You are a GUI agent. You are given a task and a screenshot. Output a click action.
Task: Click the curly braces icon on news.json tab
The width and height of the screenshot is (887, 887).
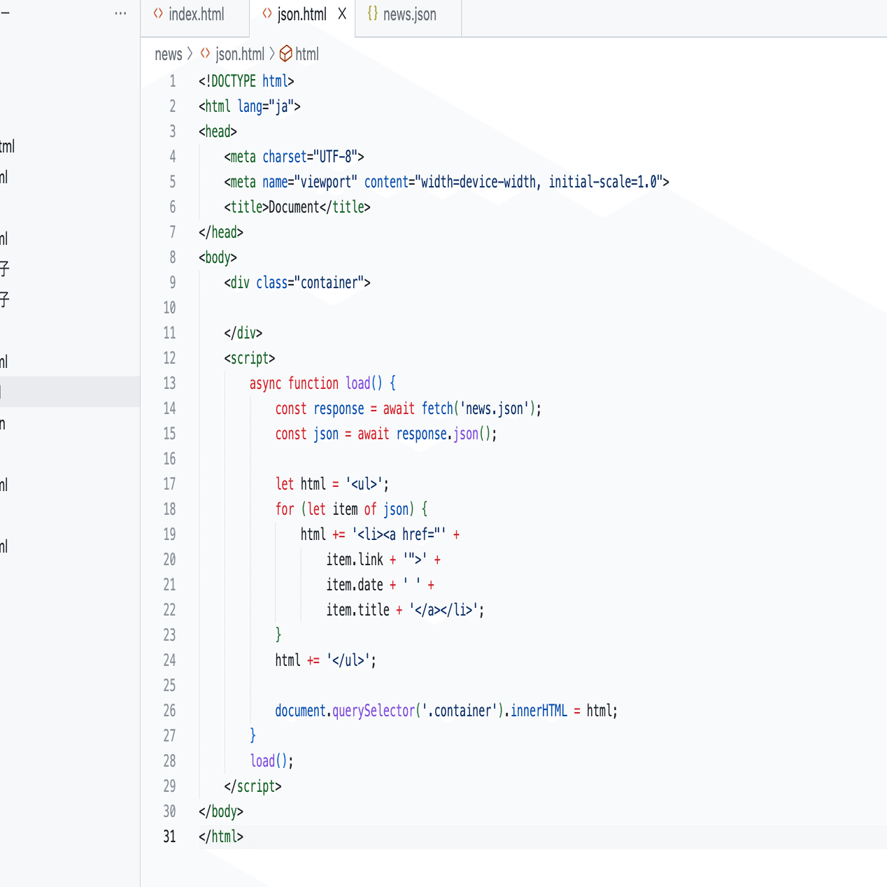373,14
